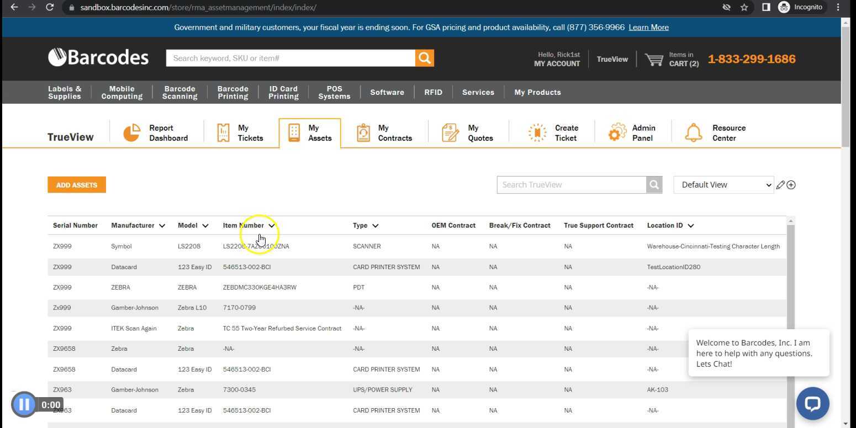Pause the recording playback button
The height and width of the screenshot is (428, 856).
[24, 405]
